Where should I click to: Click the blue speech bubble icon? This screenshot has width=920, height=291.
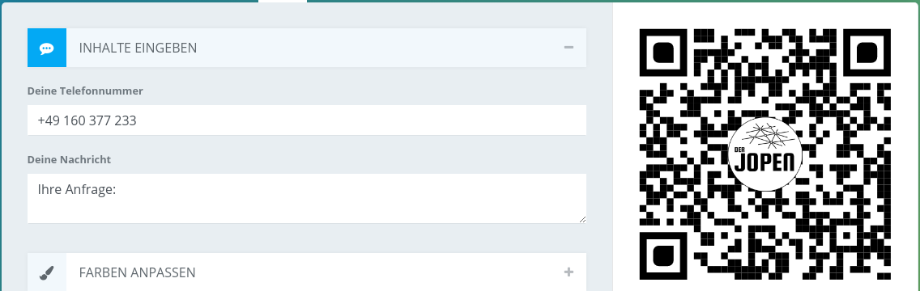click(x=47, y=48)
